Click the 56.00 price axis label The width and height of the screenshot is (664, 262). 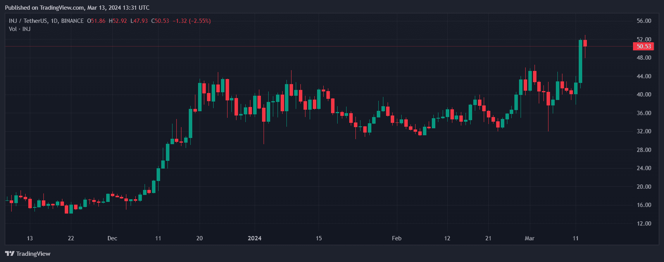643,21
